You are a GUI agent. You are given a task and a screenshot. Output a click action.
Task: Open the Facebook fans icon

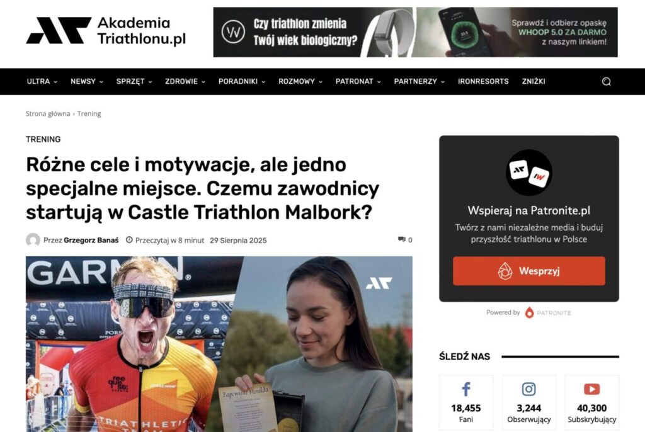465,389
